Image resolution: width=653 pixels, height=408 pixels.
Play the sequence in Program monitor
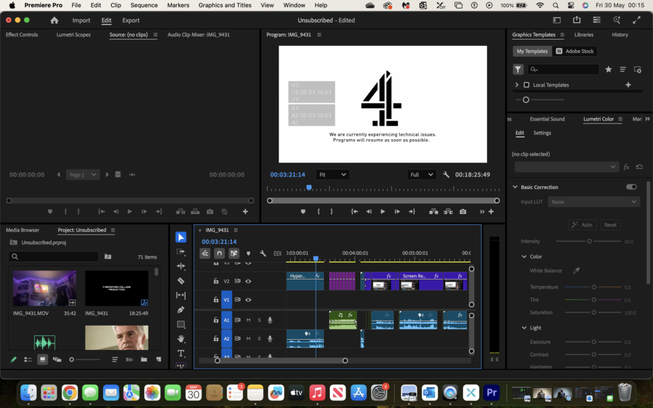point(383,212)
